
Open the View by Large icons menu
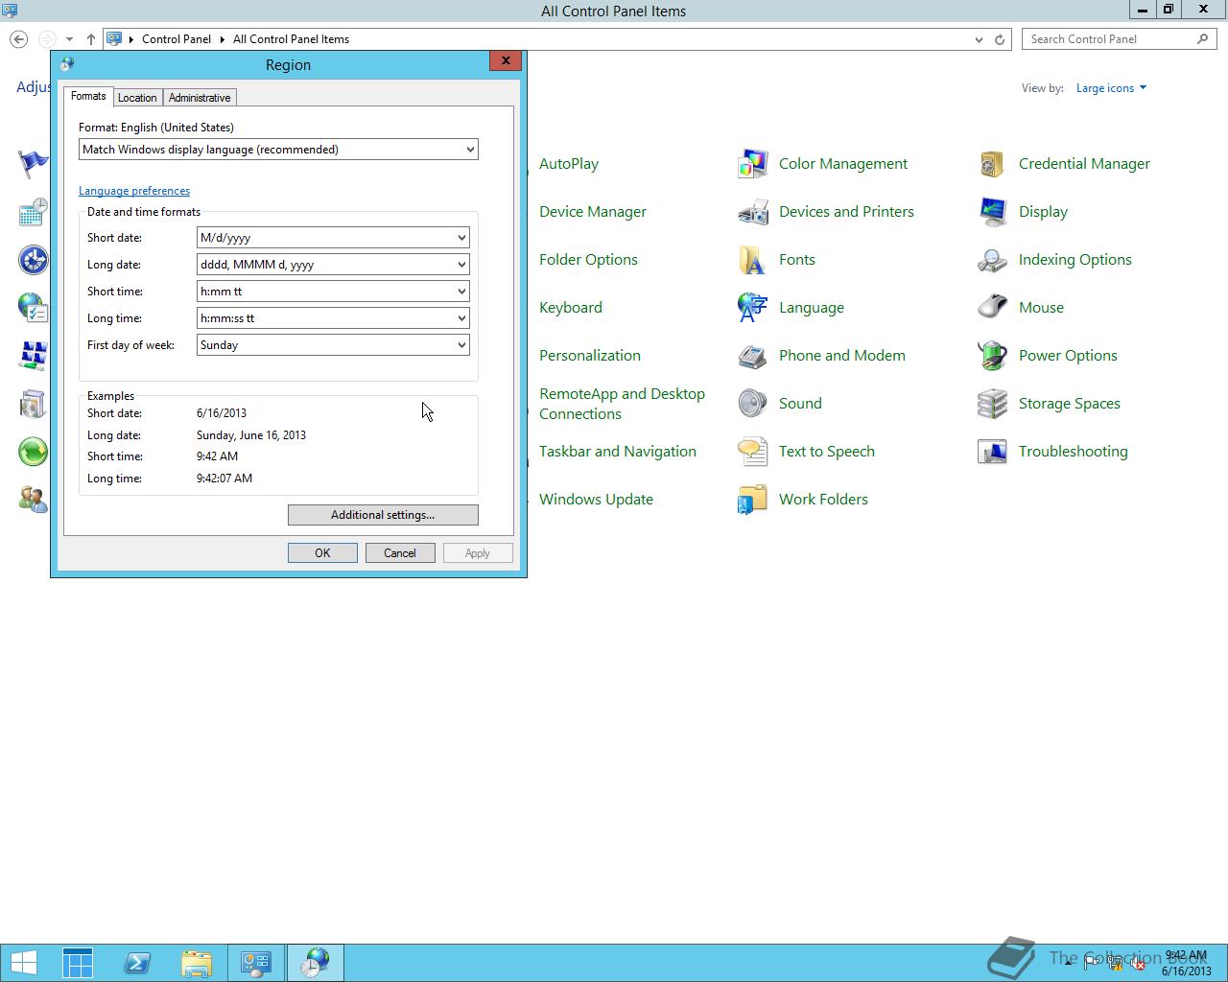(x=1111, y=88)
